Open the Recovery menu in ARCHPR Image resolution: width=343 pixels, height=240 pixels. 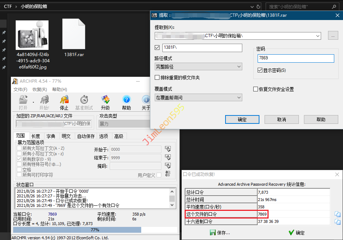click(39, 90)
